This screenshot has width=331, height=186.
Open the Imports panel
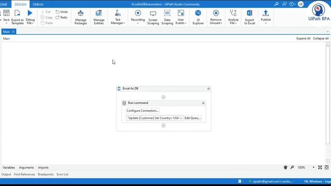(43, 167)
